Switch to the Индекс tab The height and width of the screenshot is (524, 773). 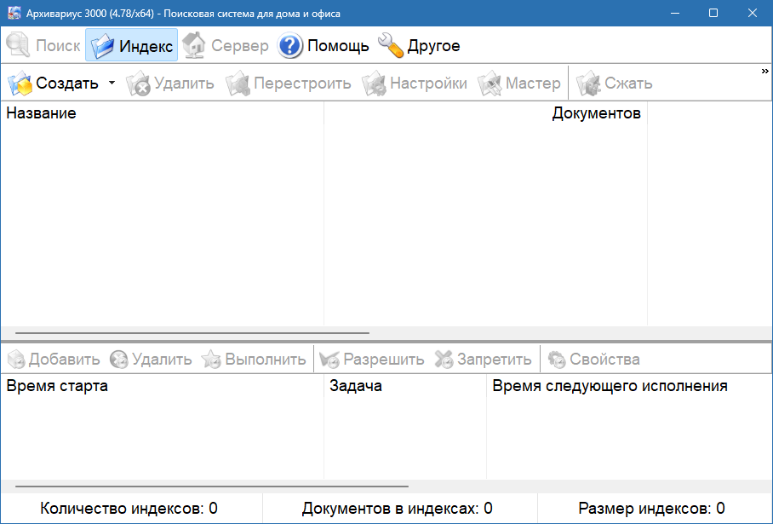[x=132, y=45]
